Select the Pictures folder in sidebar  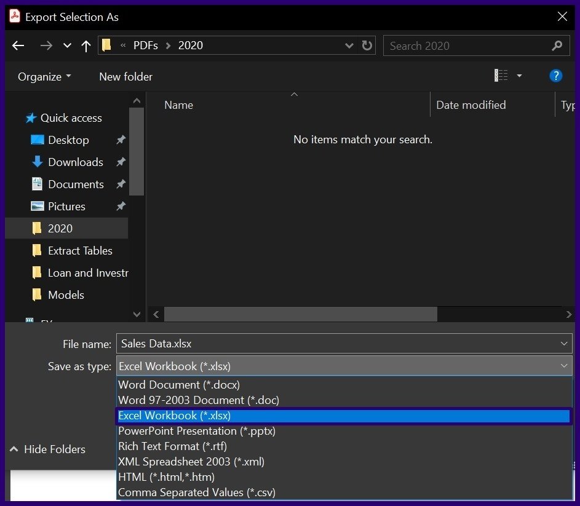click(x=66, y=207)
